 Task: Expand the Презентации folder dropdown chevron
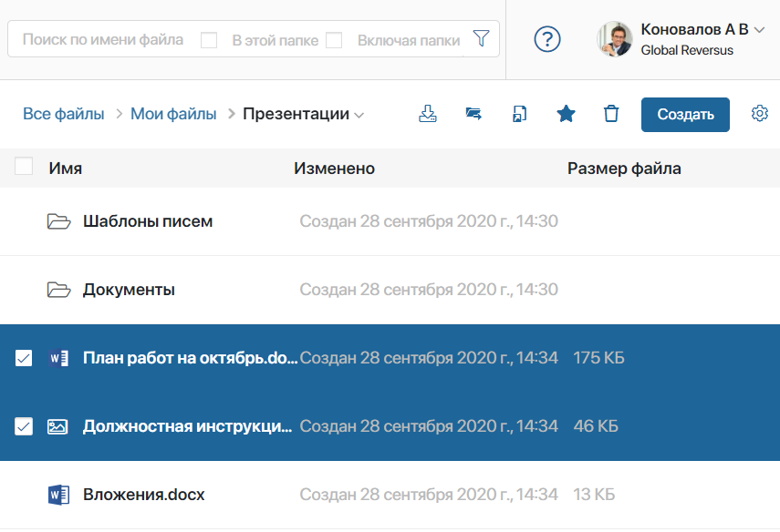coord(359,116)
